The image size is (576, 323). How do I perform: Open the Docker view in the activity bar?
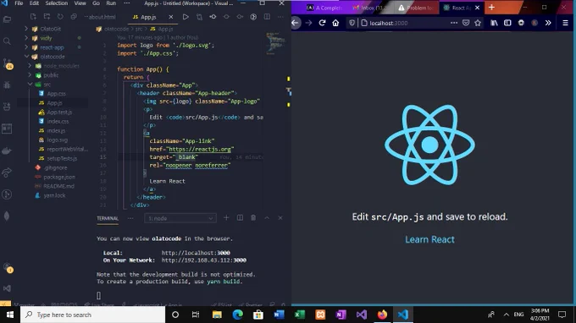click(x=7, y=151)
